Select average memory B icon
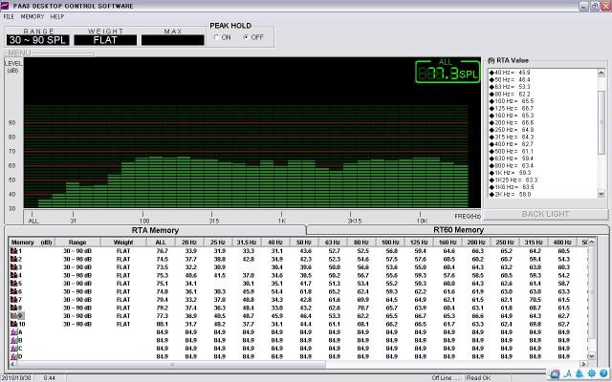 (x=14, y=340)
